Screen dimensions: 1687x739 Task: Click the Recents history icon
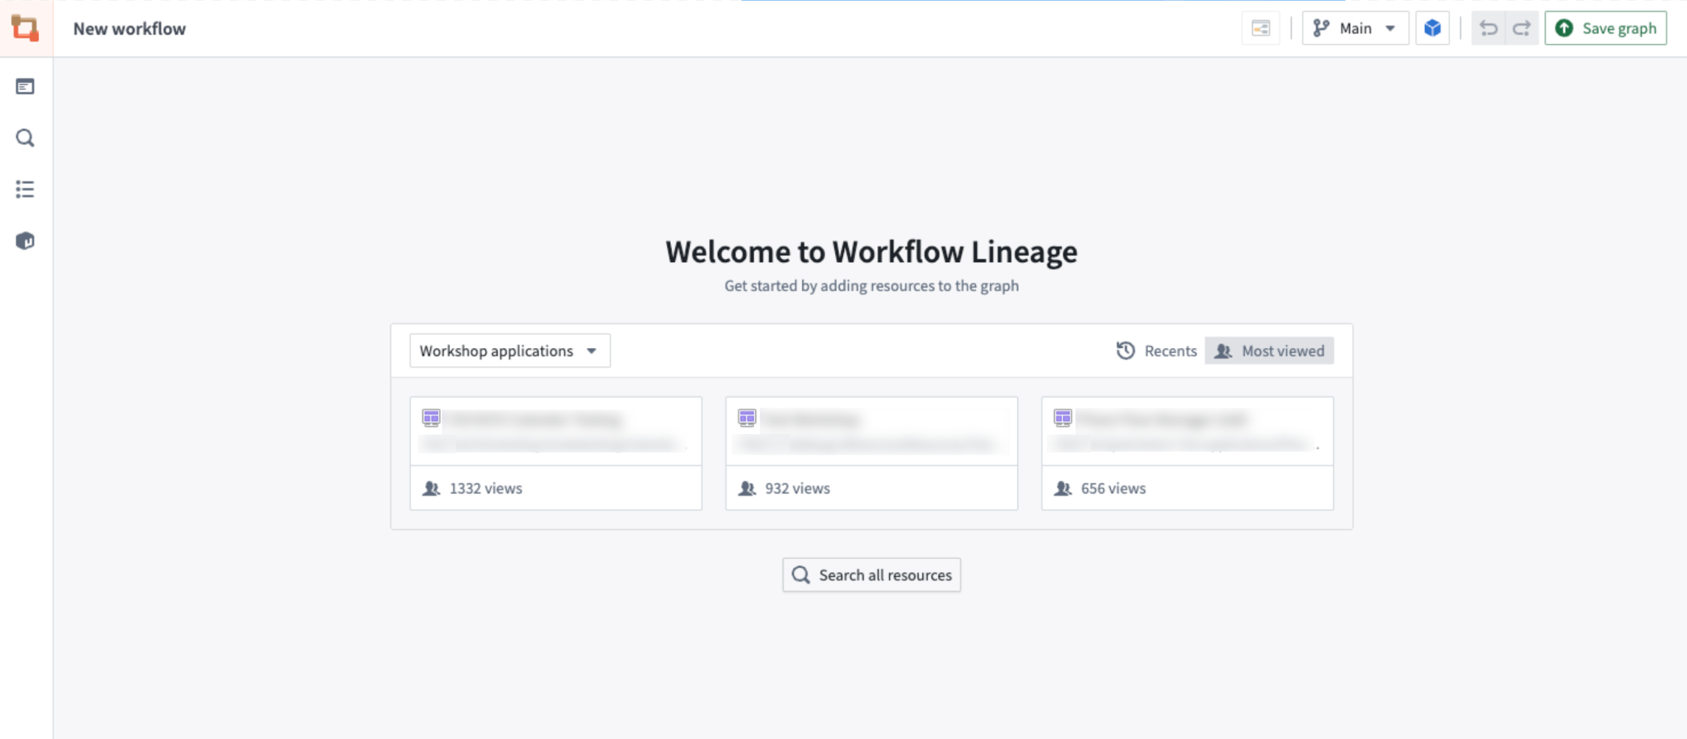pos(1125,351)
